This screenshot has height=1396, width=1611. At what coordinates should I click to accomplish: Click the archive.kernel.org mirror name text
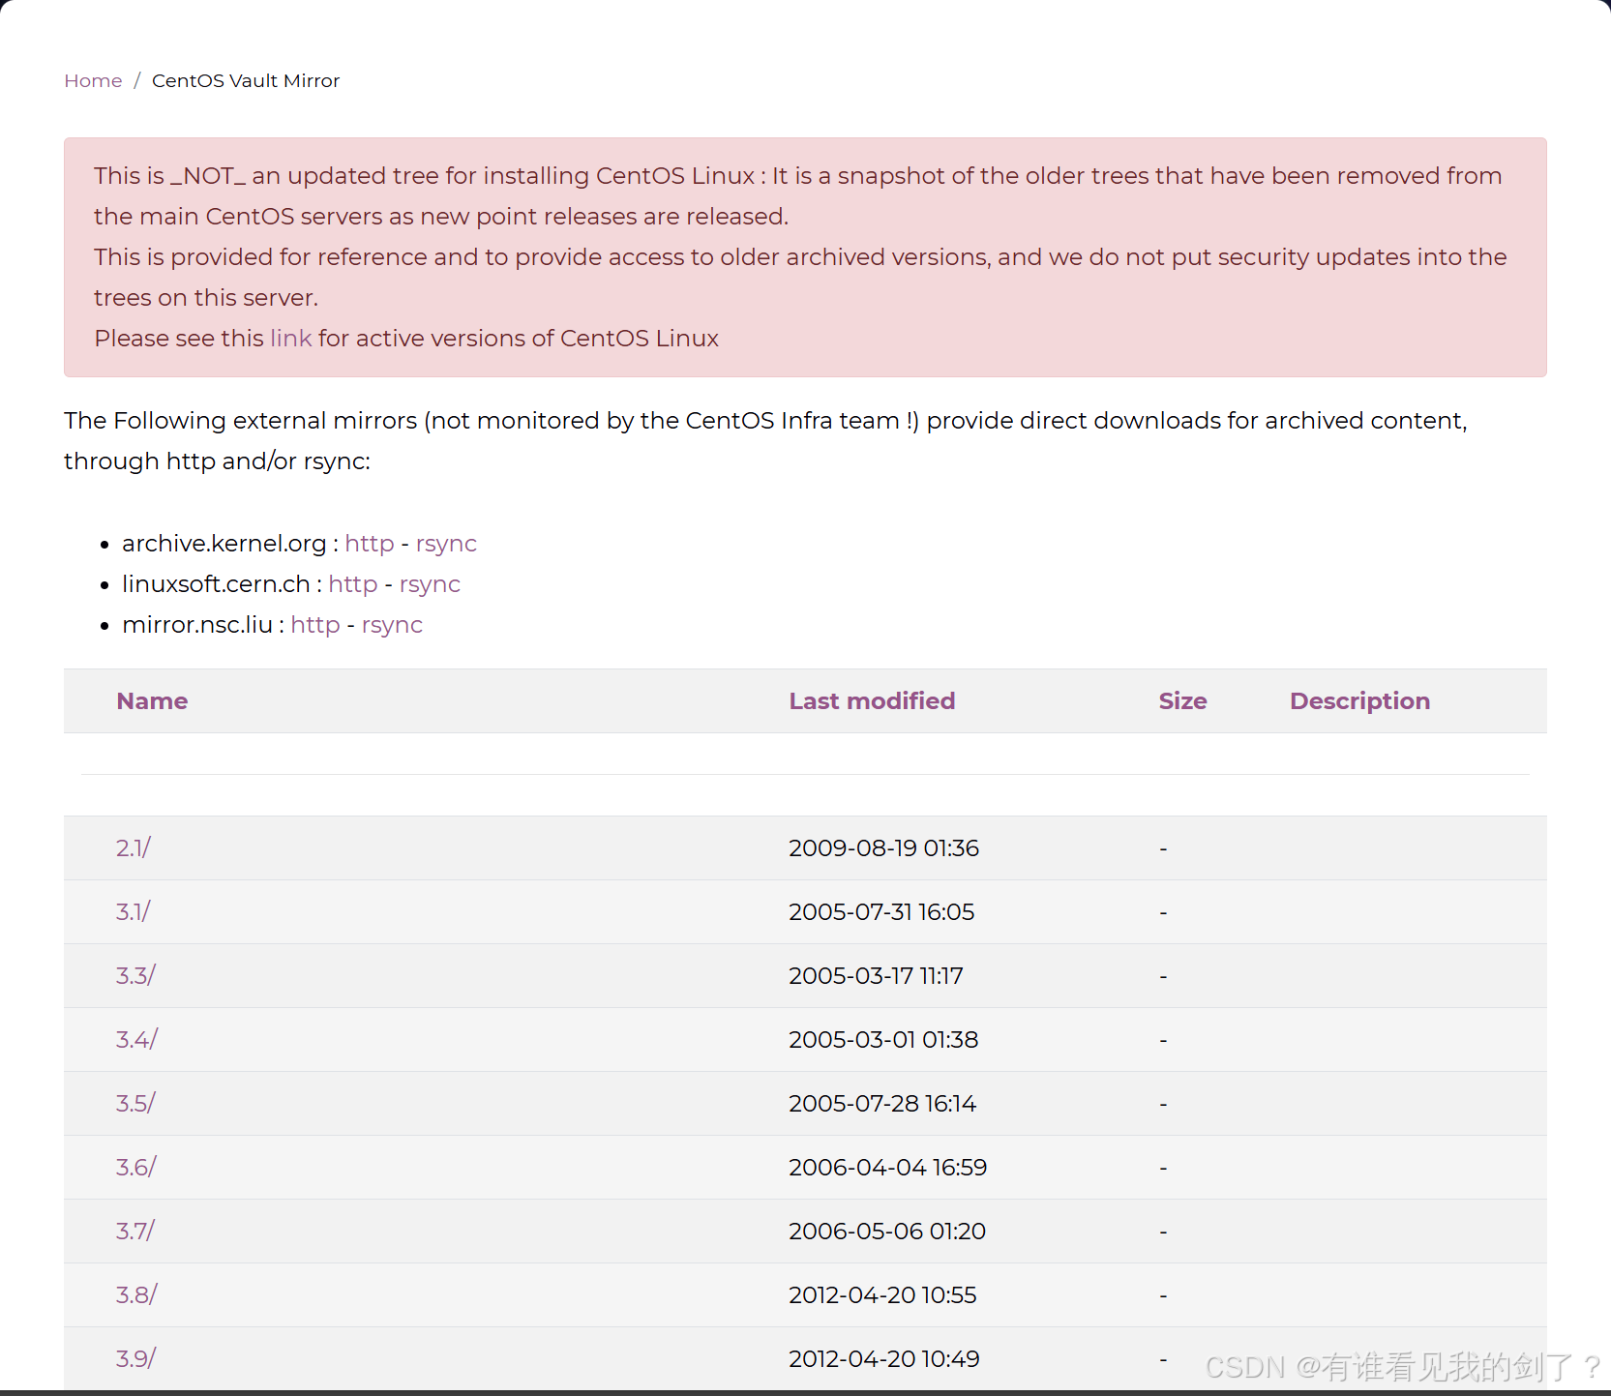[x=224, y=544]
